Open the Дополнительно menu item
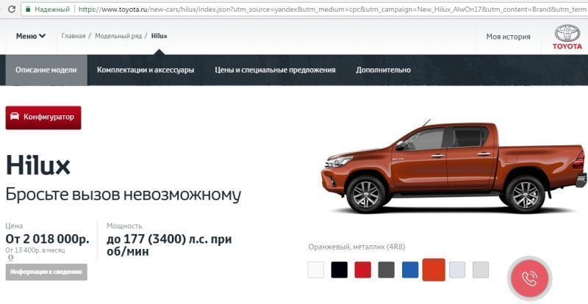588x304 pixels. (383, 70)
